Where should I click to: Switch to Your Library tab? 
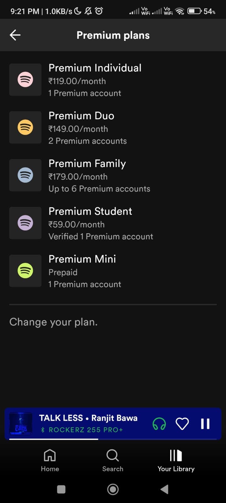click(x=176, y=460)
